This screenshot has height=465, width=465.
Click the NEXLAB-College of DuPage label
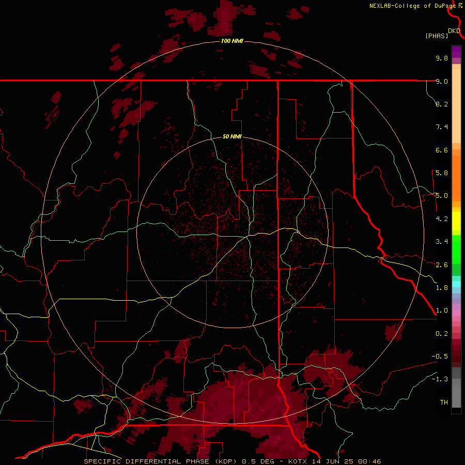pos(412,6)
